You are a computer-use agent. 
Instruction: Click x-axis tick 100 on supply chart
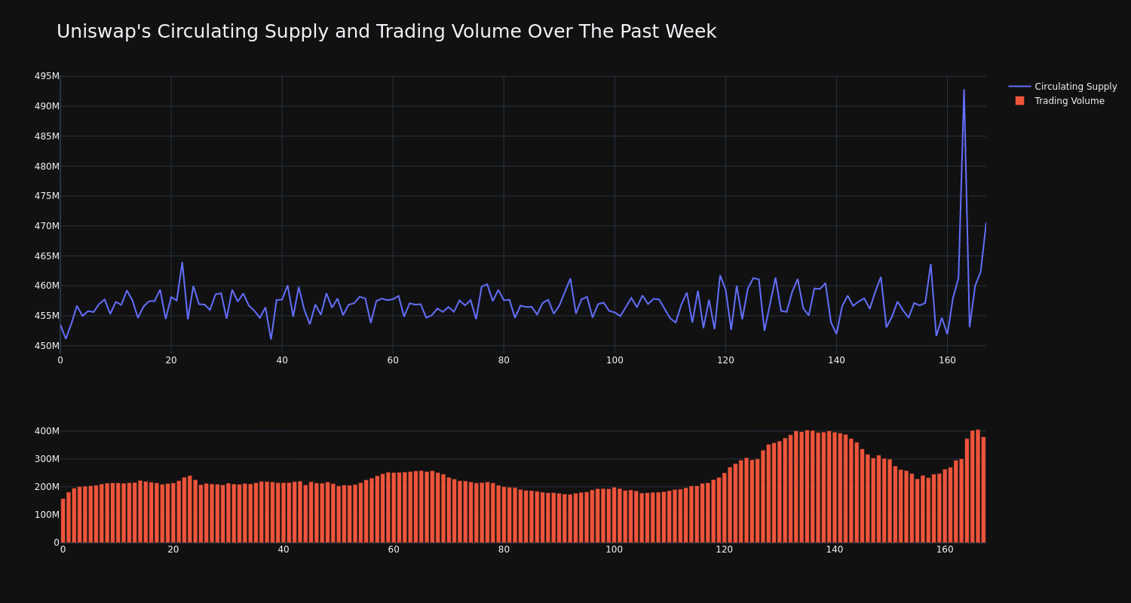(615, 360)
